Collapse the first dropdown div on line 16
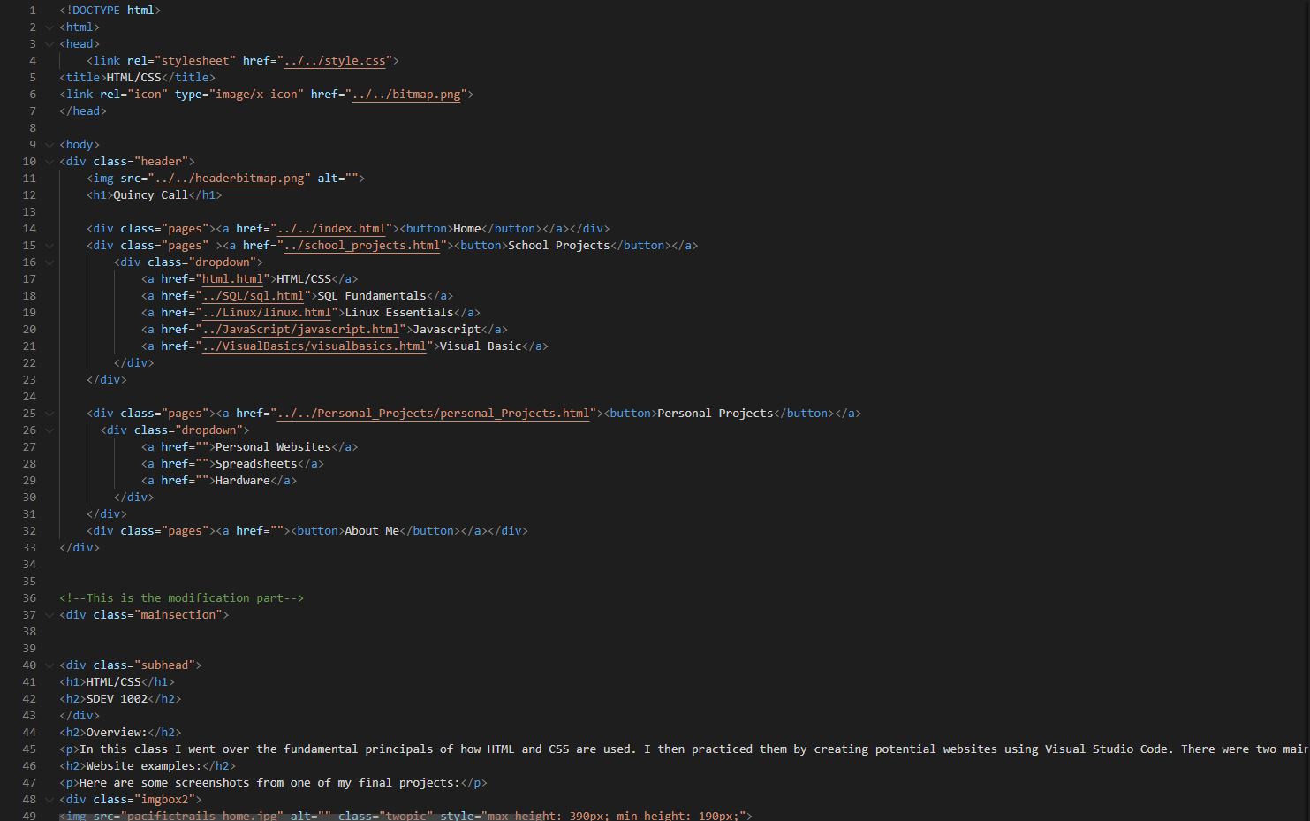Viewport: 1310px width, 821px height. [x=49, y=262]
